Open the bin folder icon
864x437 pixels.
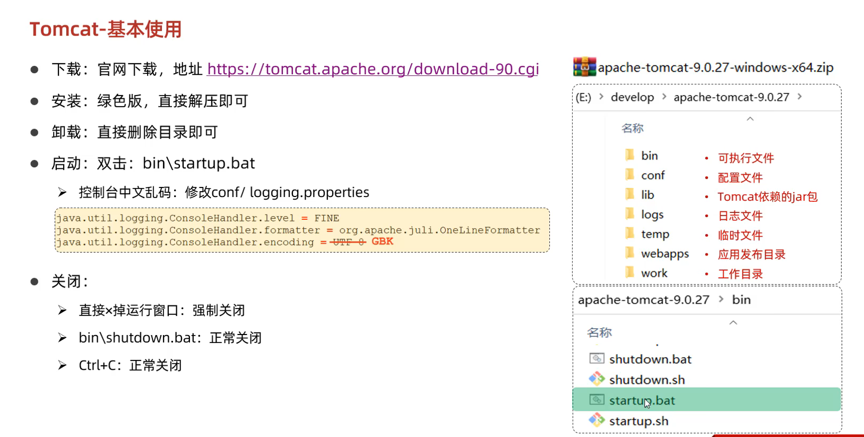point(630,155)
